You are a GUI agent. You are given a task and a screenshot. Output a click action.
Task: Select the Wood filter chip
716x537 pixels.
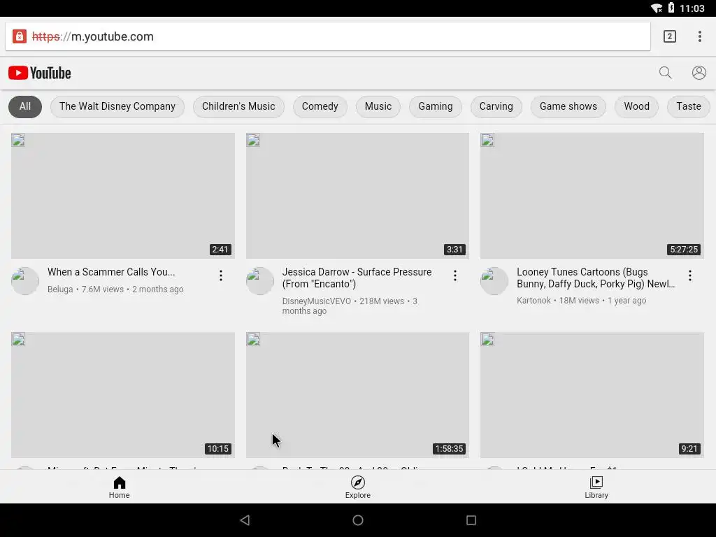(x=636, y=106)
